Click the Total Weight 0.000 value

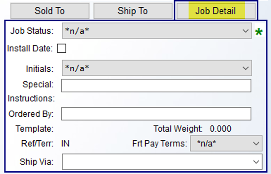click(x=220, y=129)
